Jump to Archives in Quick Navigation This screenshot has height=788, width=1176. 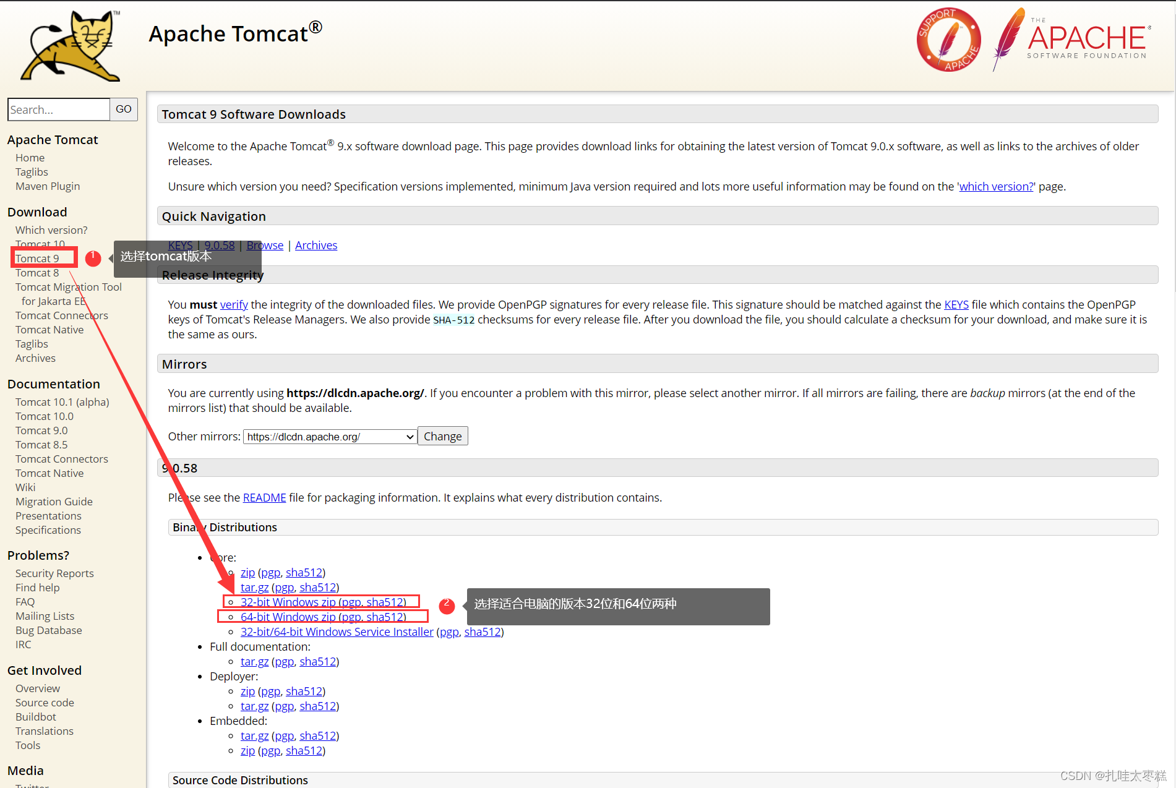click(316, 245)
